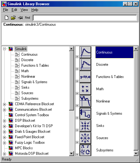The width and height of the screenshot is (140, 163).
Task: Click the Simulink root library icon in tree
Action: click(x=11, y=49)
